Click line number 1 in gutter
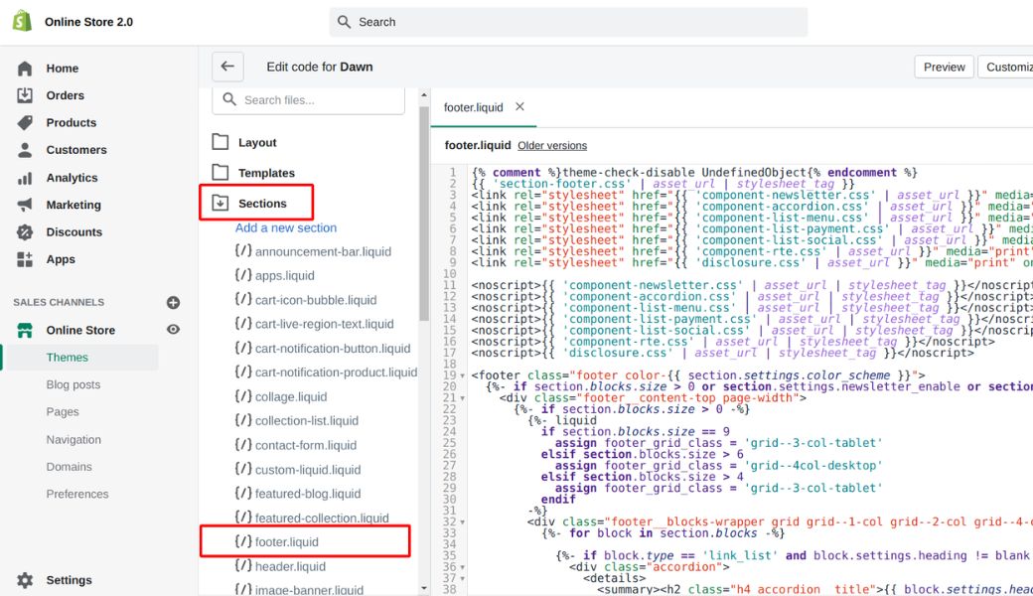Screen dimensions: 1033x596 click(x=453, y=173)
